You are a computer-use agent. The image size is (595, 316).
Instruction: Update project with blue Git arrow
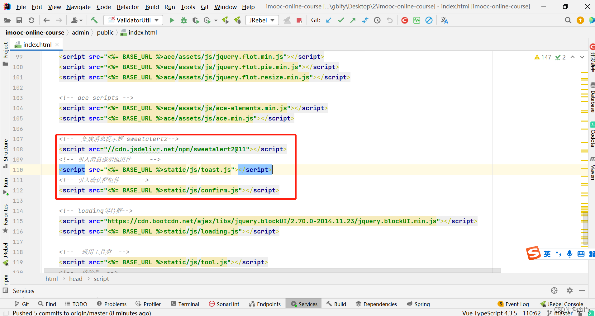click(x=329, y=20)
